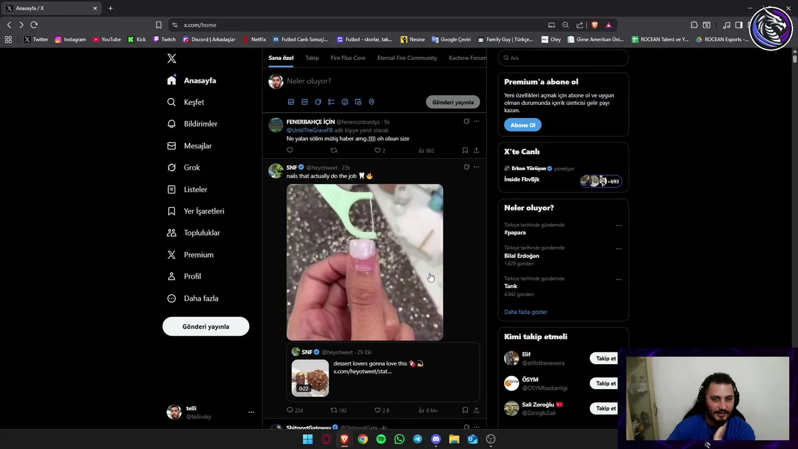798x449 pixels.
Task: Open Mesajlar messages
Action: tap(190, 146)
